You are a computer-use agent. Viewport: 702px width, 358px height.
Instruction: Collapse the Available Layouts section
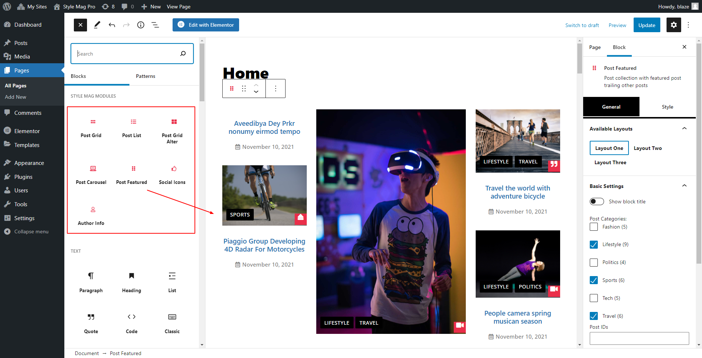684,129
